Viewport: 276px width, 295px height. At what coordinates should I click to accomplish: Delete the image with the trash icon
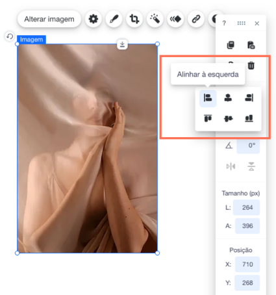[251, 65]
